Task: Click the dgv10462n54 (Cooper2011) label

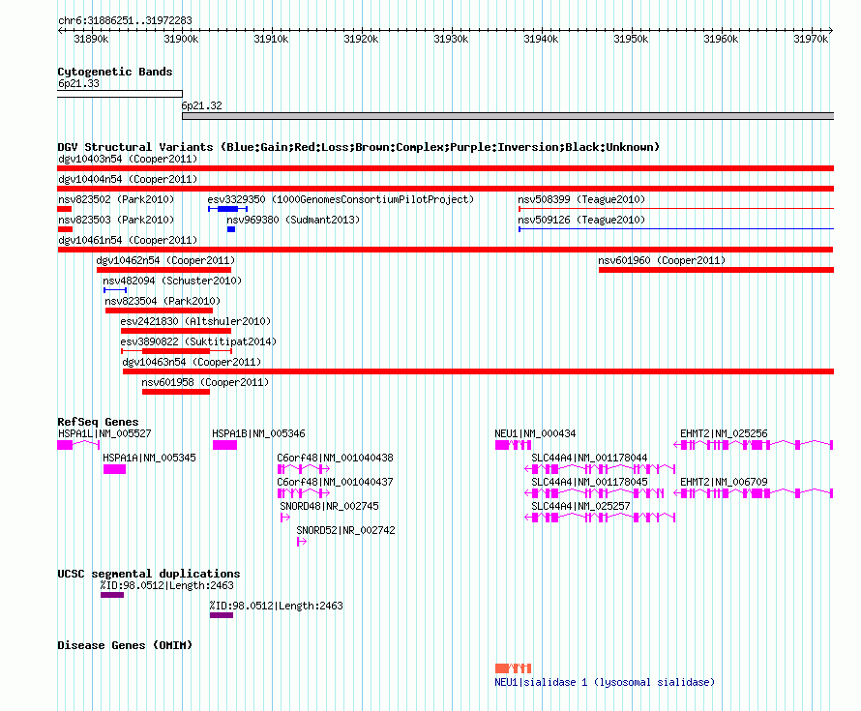Action: point(165,261)
